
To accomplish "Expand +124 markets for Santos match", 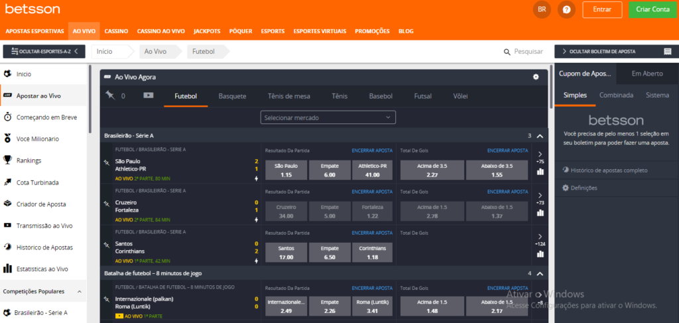I will [540, 240].
